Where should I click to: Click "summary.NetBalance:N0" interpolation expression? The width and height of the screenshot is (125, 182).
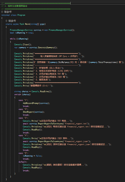click(62, 62)
